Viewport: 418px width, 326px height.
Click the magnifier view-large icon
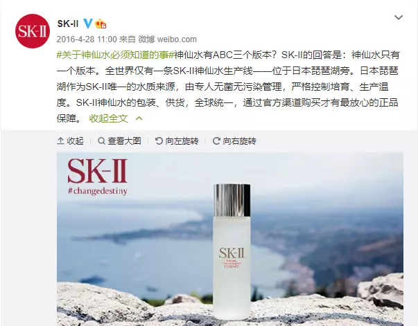coord(101,141)
